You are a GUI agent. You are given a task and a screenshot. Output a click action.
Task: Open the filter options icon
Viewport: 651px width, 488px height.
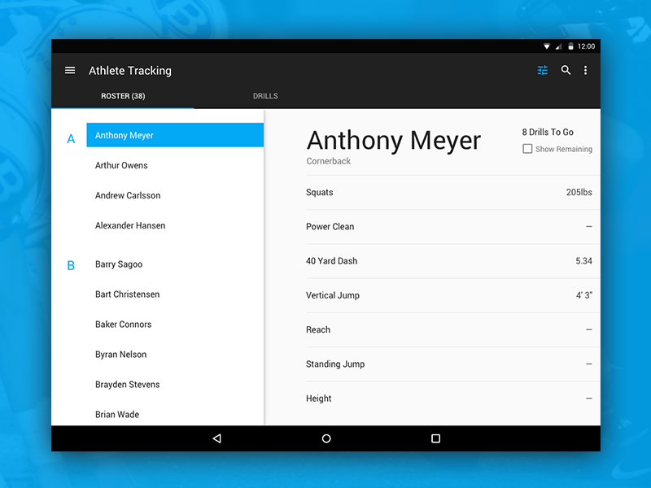(x=543, y=71)
